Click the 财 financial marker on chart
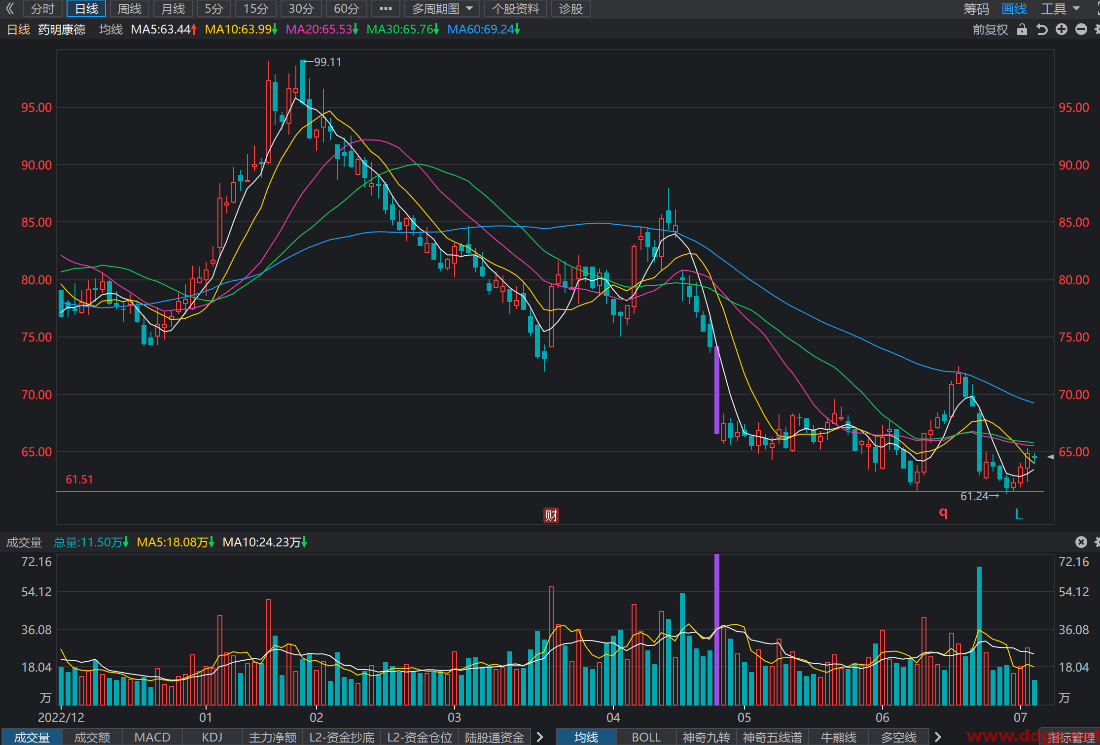The height and width of the screenshot is (745, 1100). [551, 515]
